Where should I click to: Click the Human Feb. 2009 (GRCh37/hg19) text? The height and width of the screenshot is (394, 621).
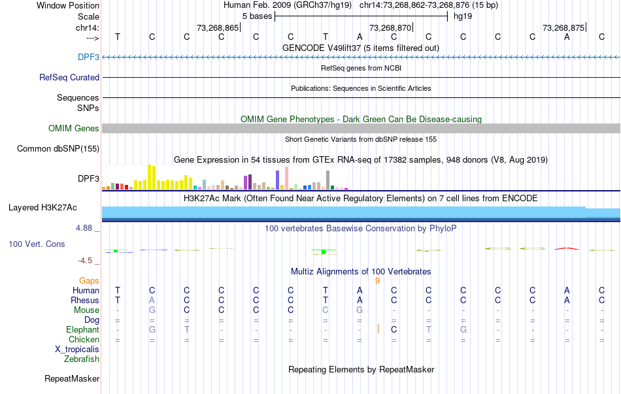(x=288, y=5)
